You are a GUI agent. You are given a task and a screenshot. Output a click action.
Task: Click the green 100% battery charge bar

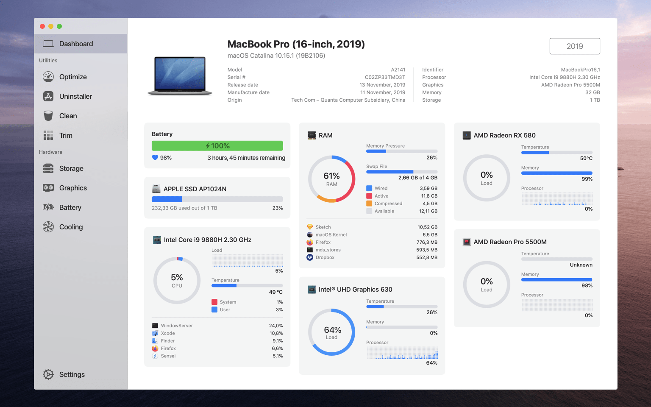coord(217,145)
